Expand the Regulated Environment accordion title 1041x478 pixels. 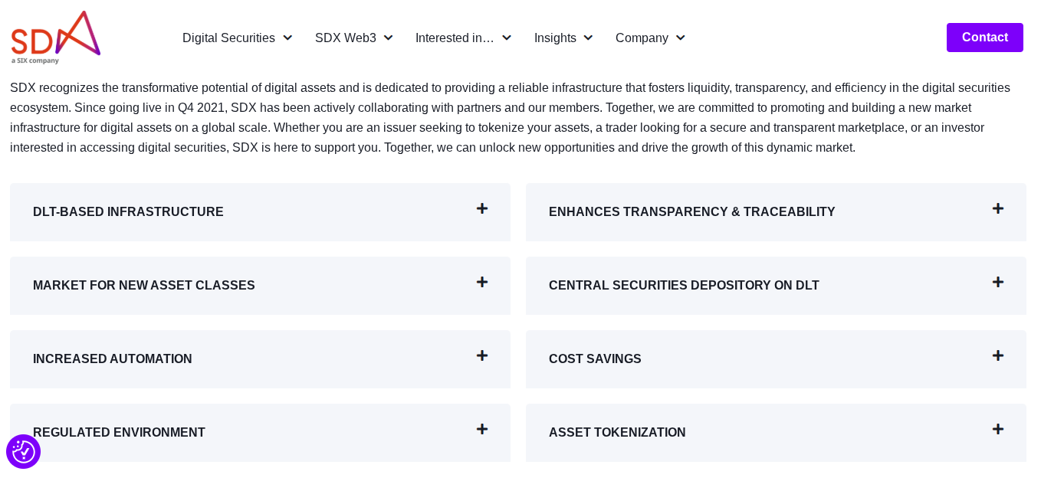point(119,433)
